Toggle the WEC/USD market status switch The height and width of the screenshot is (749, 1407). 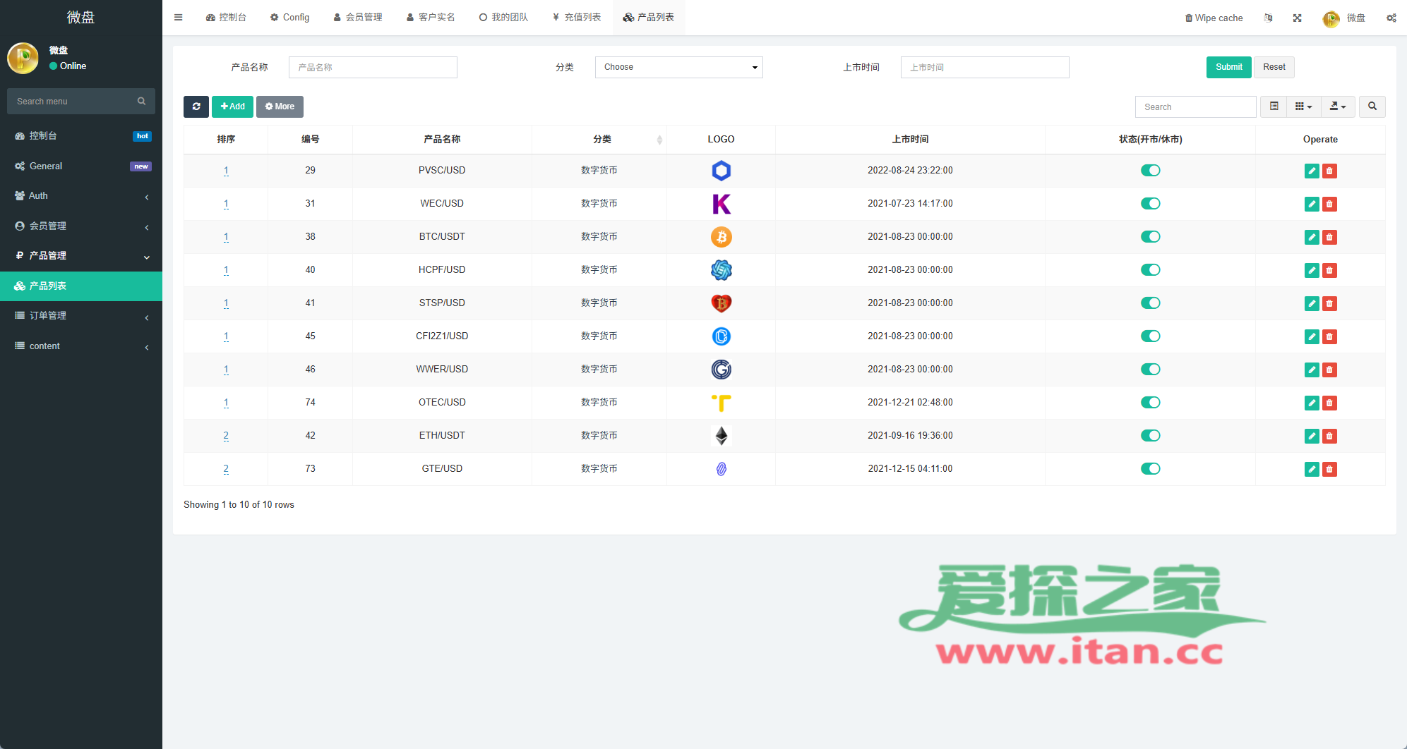[x=1150, y=204]
